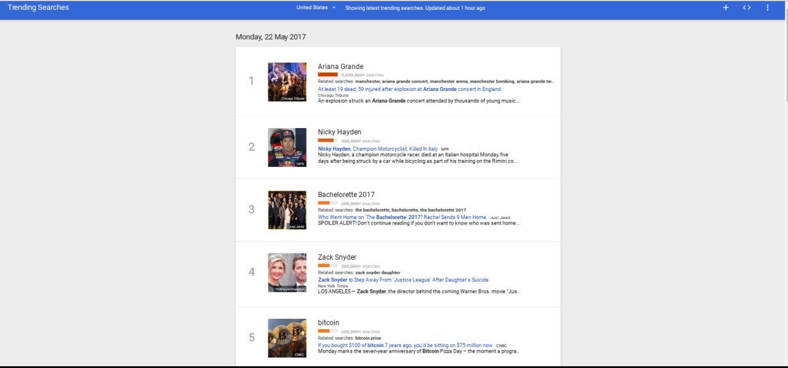
Task: Click the bitcoin coins thumbnail
Action: [x=287, y=338]
